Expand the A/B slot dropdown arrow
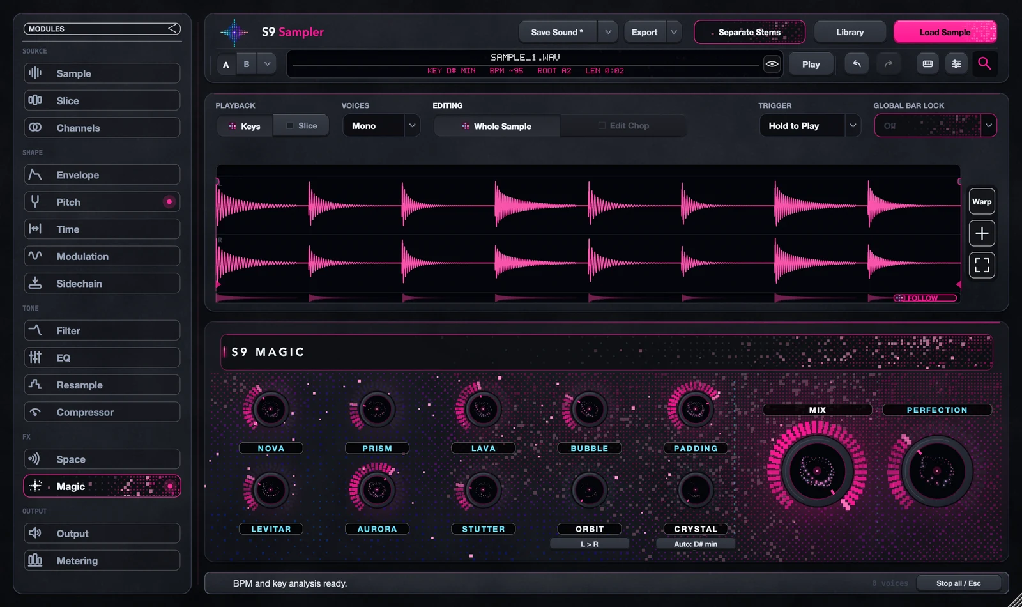 267,64
